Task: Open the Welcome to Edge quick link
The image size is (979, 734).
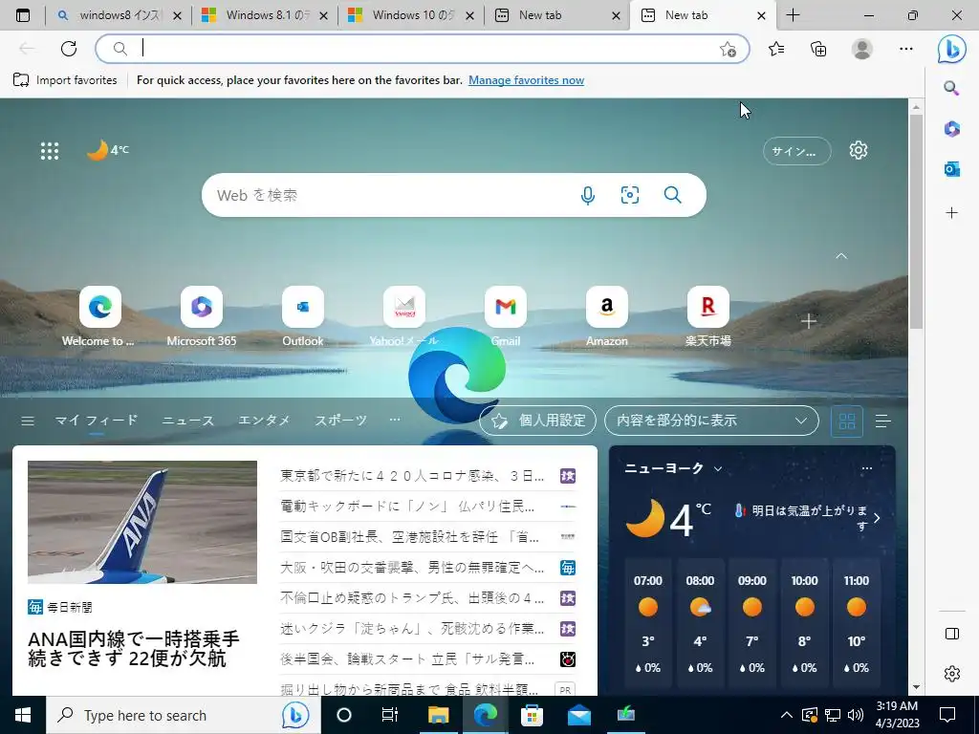Action: pos(99,315)
